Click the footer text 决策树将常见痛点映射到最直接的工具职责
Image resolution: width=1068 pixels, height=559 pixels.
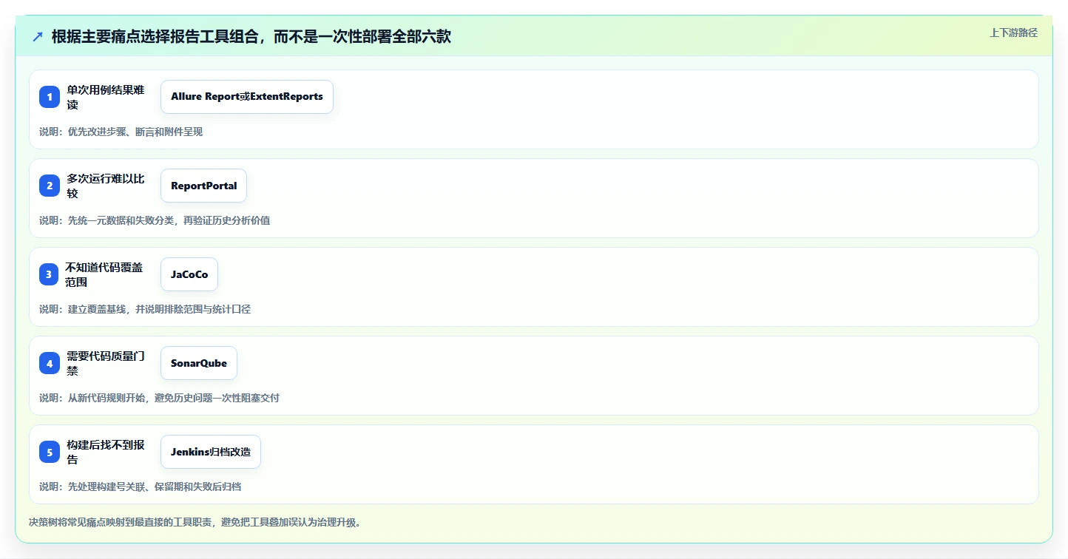[x=121, y=522]
